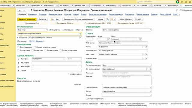Open the 1СПАРК Риски dropdown button
The image size is (192, 108).
pyautogui.click(x=125, y=19)
